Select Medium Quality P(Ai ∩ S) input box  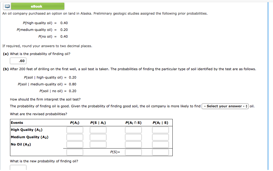[133, 137]
